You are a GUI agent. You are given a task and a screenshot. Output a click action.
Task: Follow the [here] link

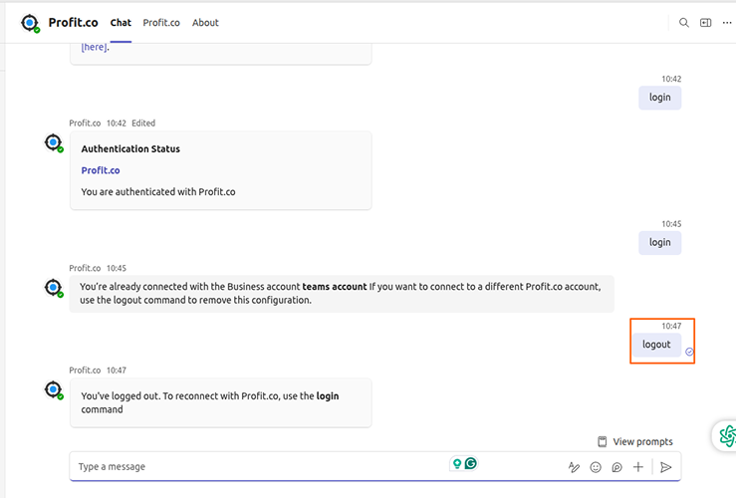[94, 47]
